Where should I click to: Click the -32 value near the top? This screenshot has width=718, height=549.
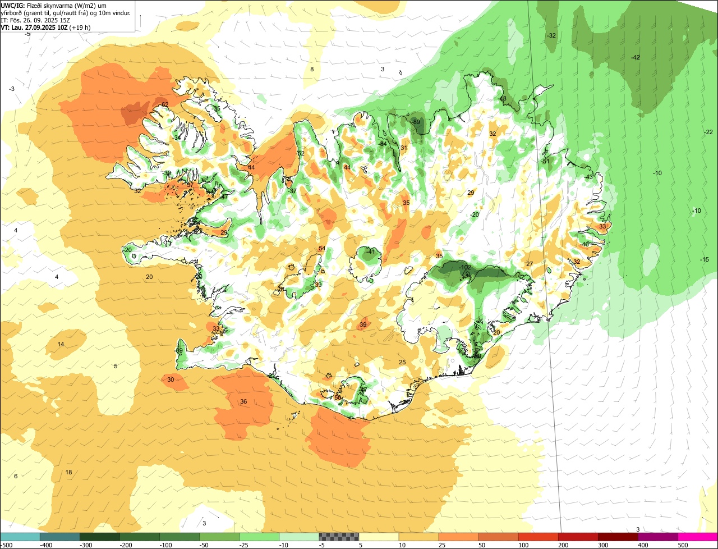[x=551, y=35]
